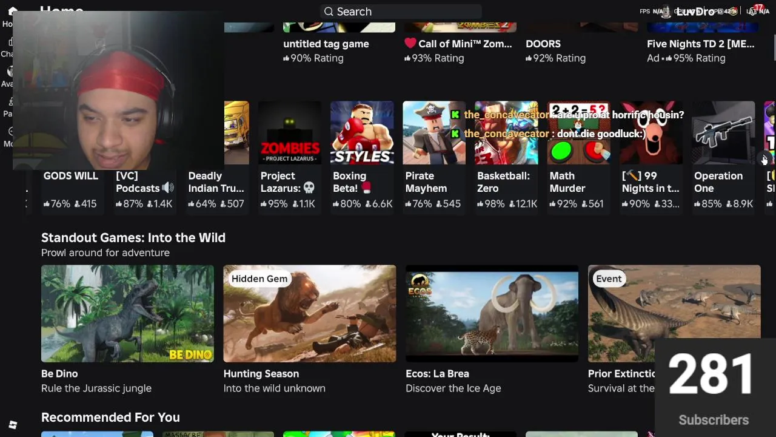
Task: Click DOORS 92% Rating text
Action: click(556, 58)
